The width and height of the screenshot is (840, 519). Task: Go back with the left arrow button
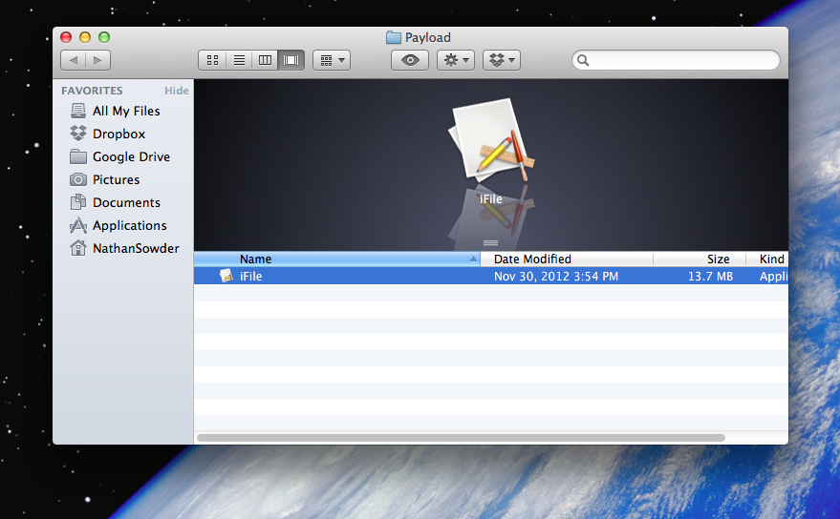[x=74, y=60]
